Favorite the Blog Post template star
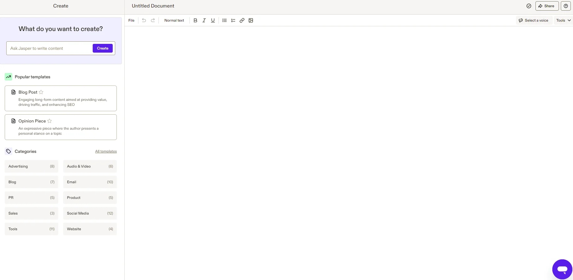 41,92
